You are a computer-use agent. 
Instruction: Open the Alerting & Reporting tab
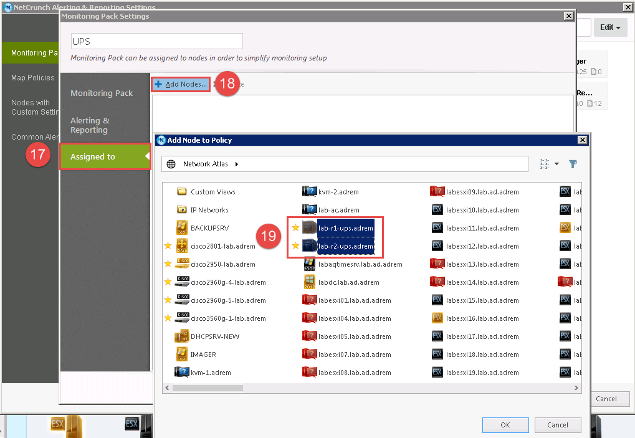point(90,125)
